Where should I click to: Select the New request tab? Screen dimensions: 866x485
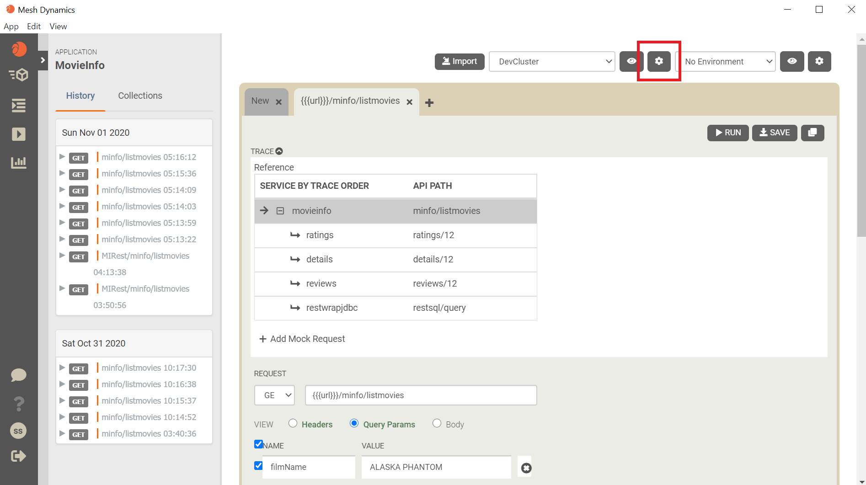click(x=260, y=101)
